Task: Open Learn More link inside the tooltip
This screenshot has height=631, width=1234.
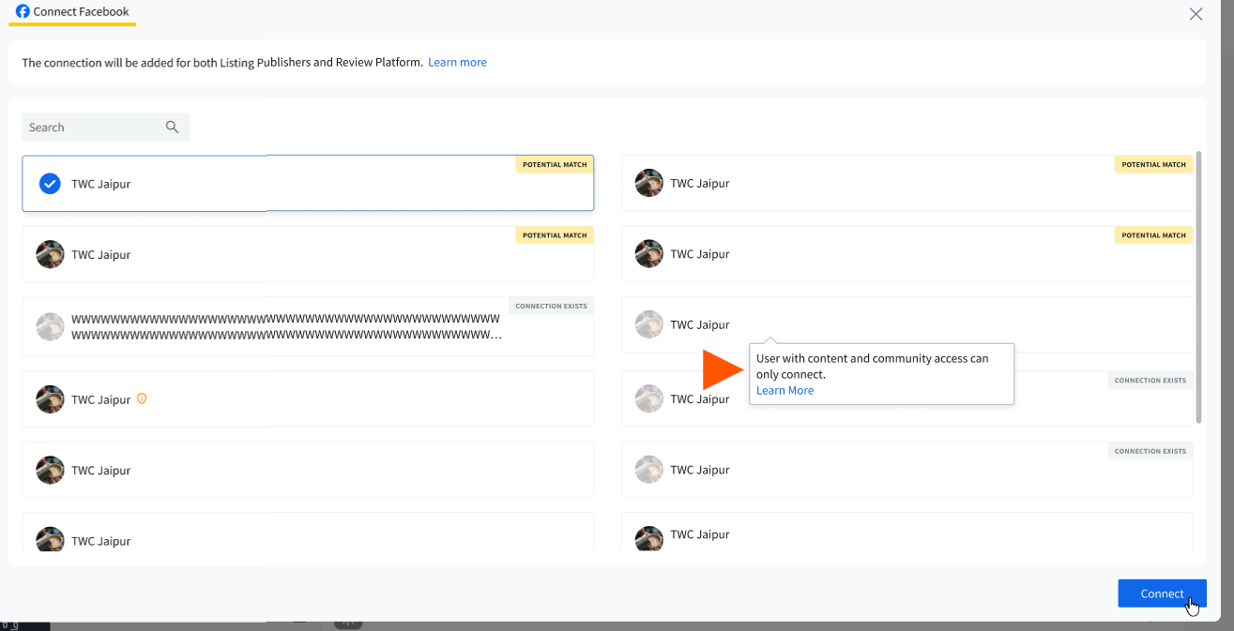Action: click(x=785, y=390)
